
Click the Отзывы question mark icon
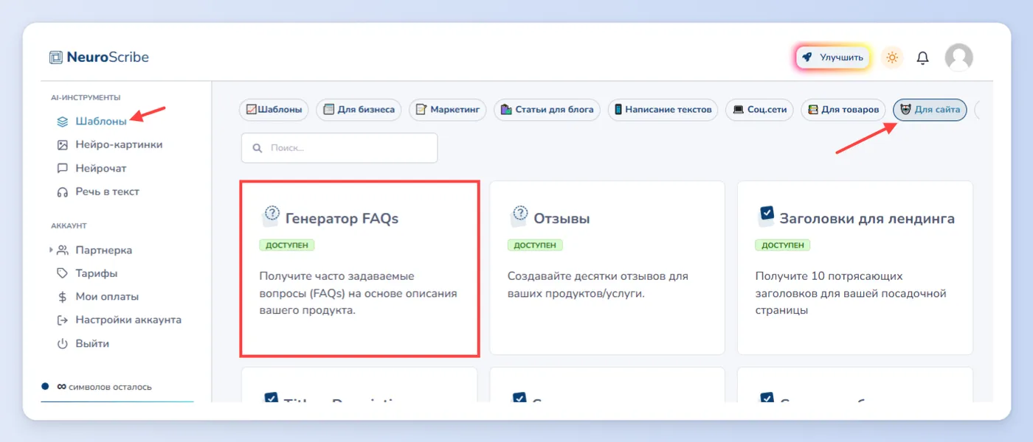[x=519, y=216]
